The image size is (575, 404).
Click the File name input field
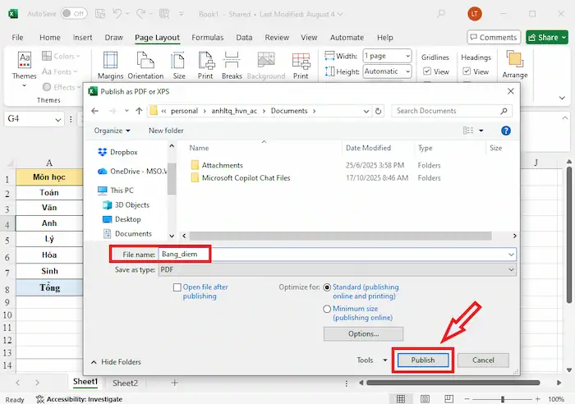[x=337, y=255]
